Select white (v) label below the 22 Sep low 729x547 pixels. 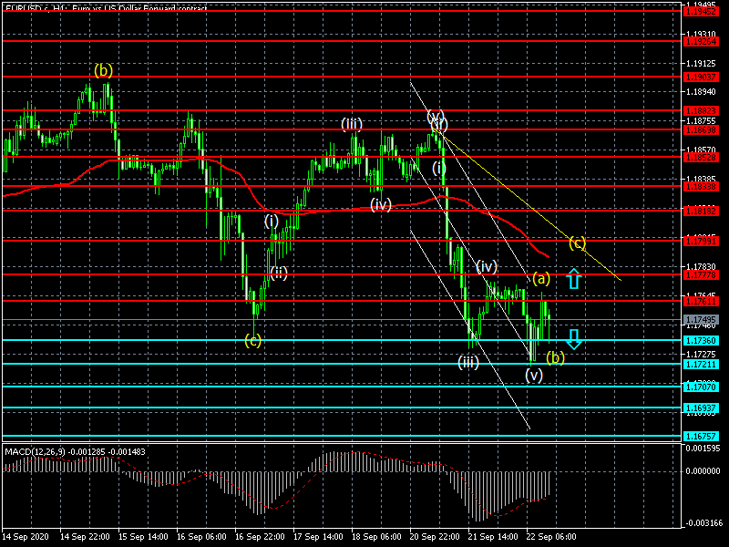[x=534, y=375]
